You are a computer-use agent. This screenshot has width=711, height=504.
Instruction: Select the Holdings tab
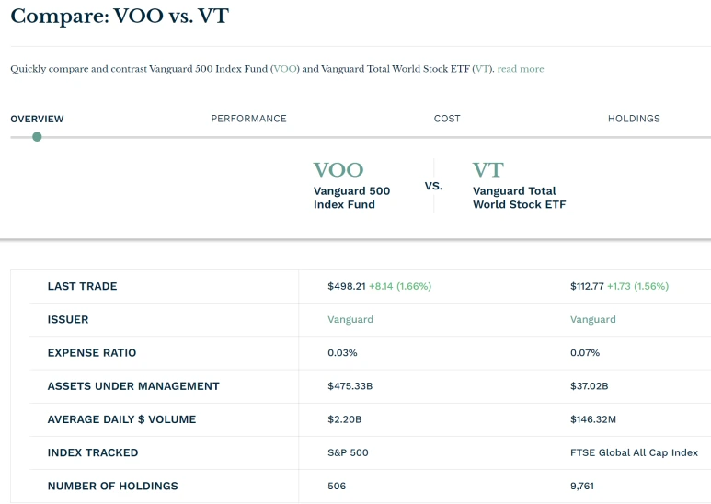(x=634, y=119)
